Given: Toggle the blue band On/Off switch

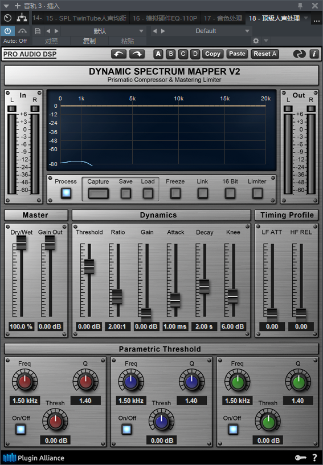Looking at the screenshot, I should [126, 429].
